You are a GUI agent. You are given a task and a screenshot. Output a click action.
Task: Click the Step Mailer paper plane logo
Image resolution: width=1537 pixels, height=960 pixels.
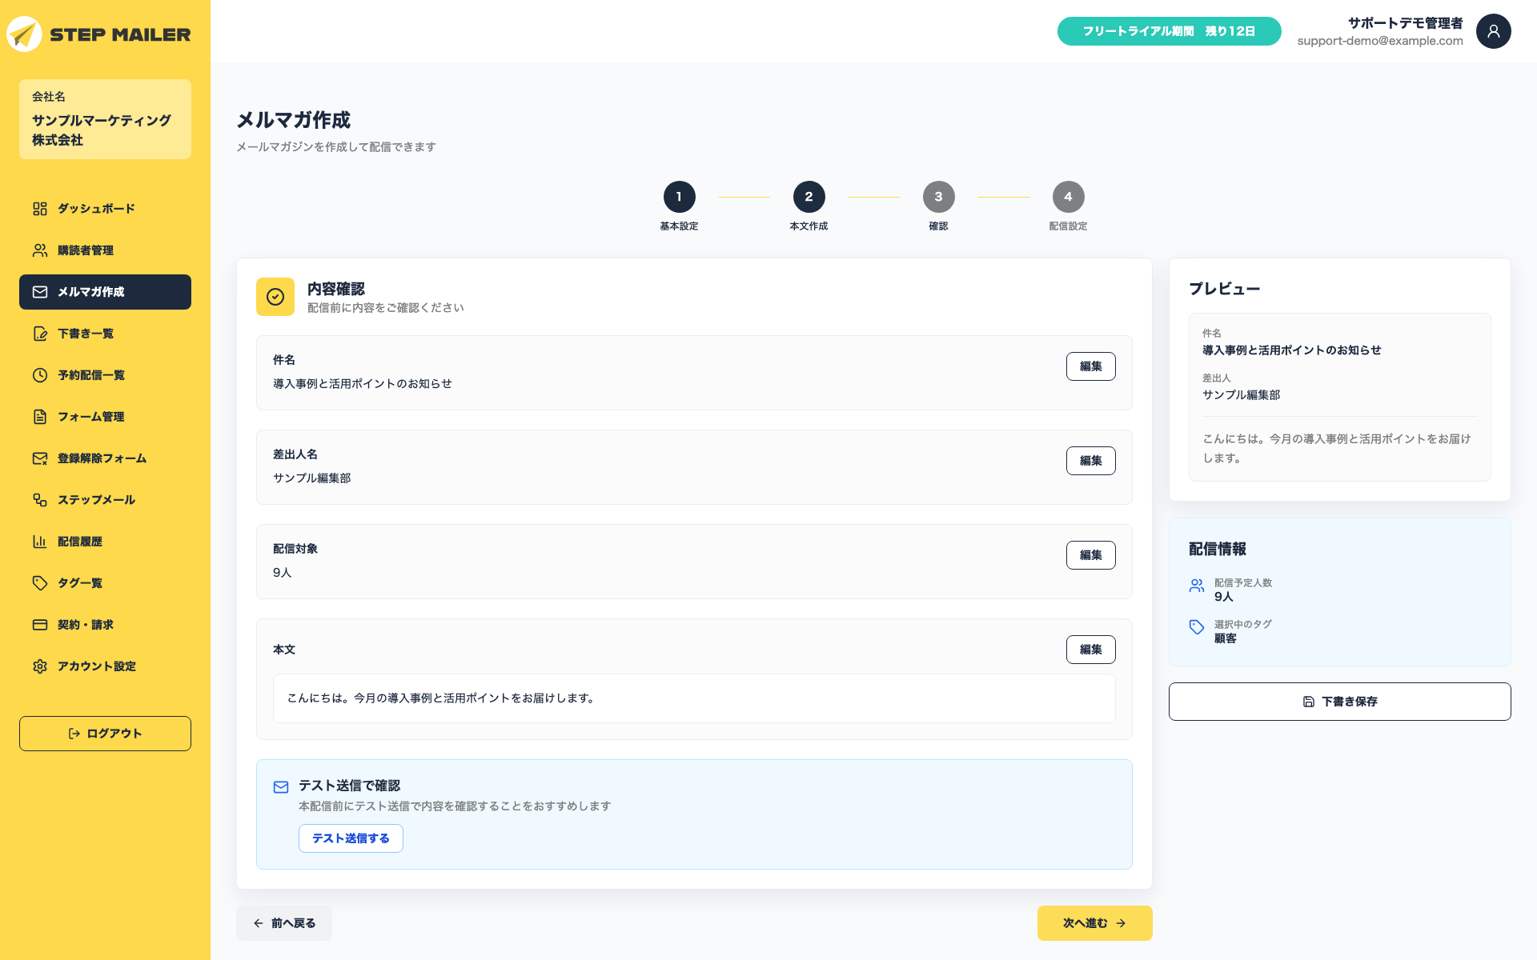coord(24,34)
